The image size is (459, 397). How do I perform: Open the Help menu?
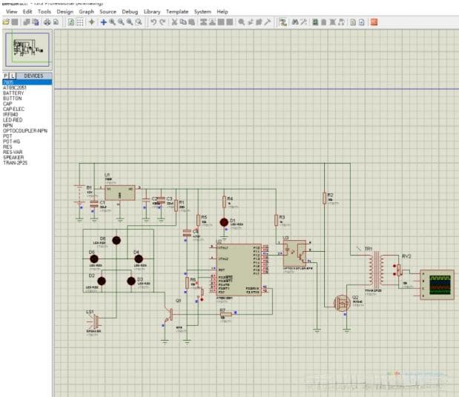[222, 12]
